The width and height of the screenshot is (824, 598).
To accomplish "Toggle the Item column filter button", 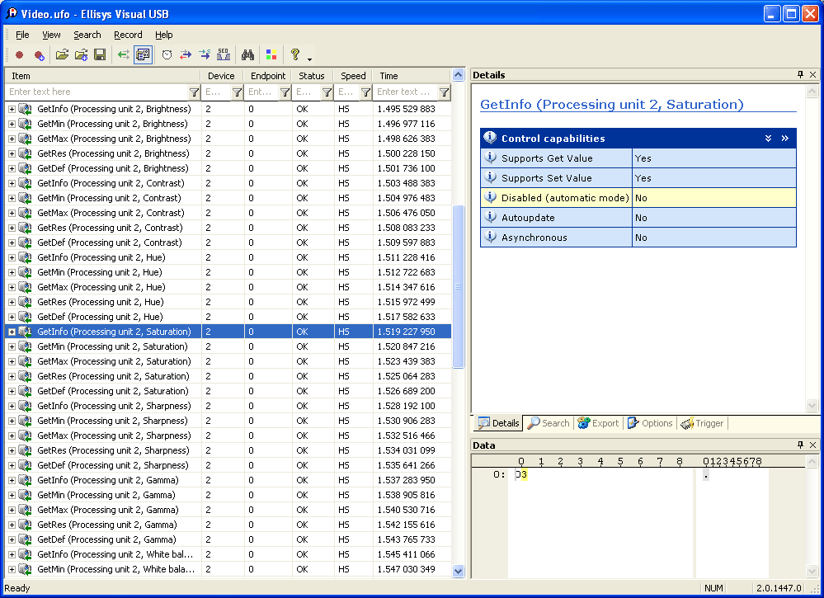I will tap(194, 92).
